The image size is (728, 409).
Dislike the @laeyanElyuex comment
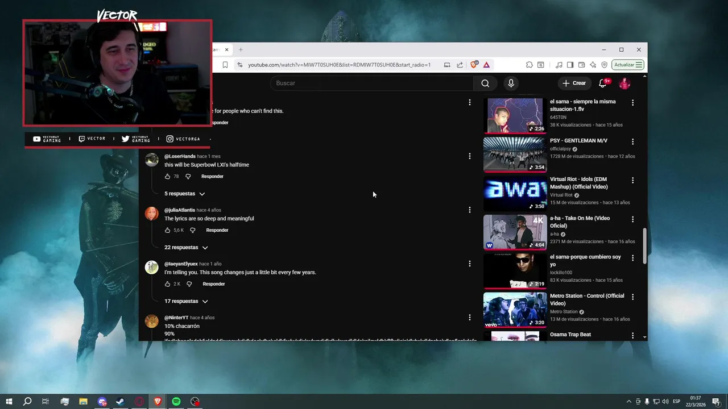pos(189,284)
